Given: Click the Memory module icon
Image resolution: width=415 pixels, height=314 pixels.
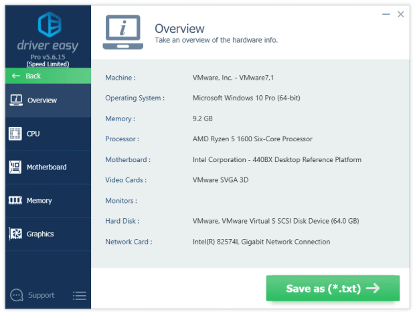Looking at the screenshot, I should pyautogui.click(x=15, y=201).
